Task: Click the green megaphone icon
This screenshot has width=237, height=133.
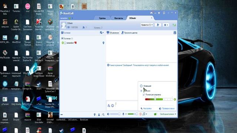Action: [156, 114]
